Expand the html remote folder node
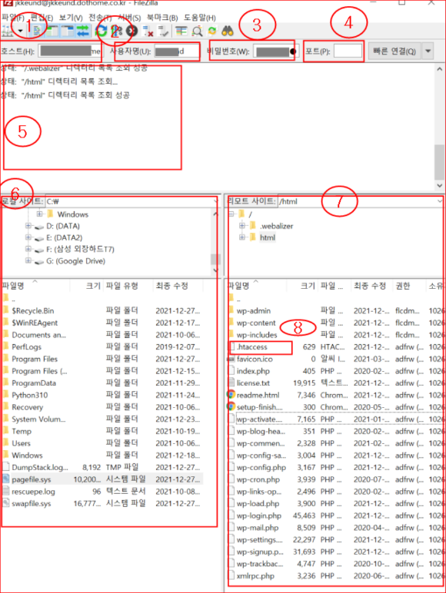This screenshot has width=446, height=593. (x=242, y=237)
